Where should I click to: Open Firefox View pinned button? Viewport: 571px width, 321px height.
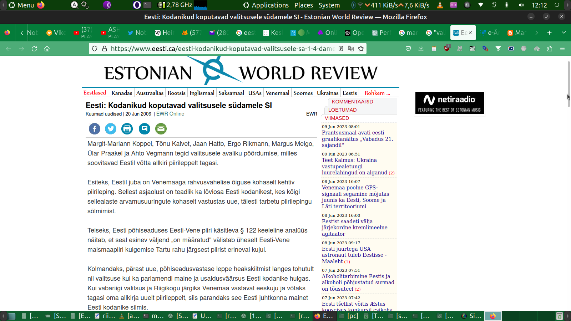pos(7,33)
